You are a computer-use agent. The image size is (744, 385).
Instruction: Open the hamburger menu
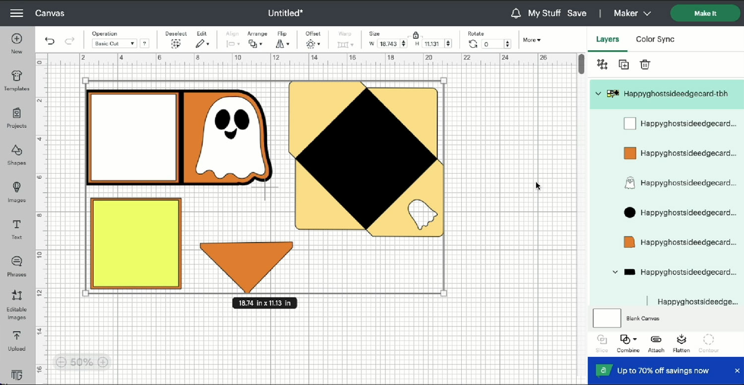coord(16,13)
